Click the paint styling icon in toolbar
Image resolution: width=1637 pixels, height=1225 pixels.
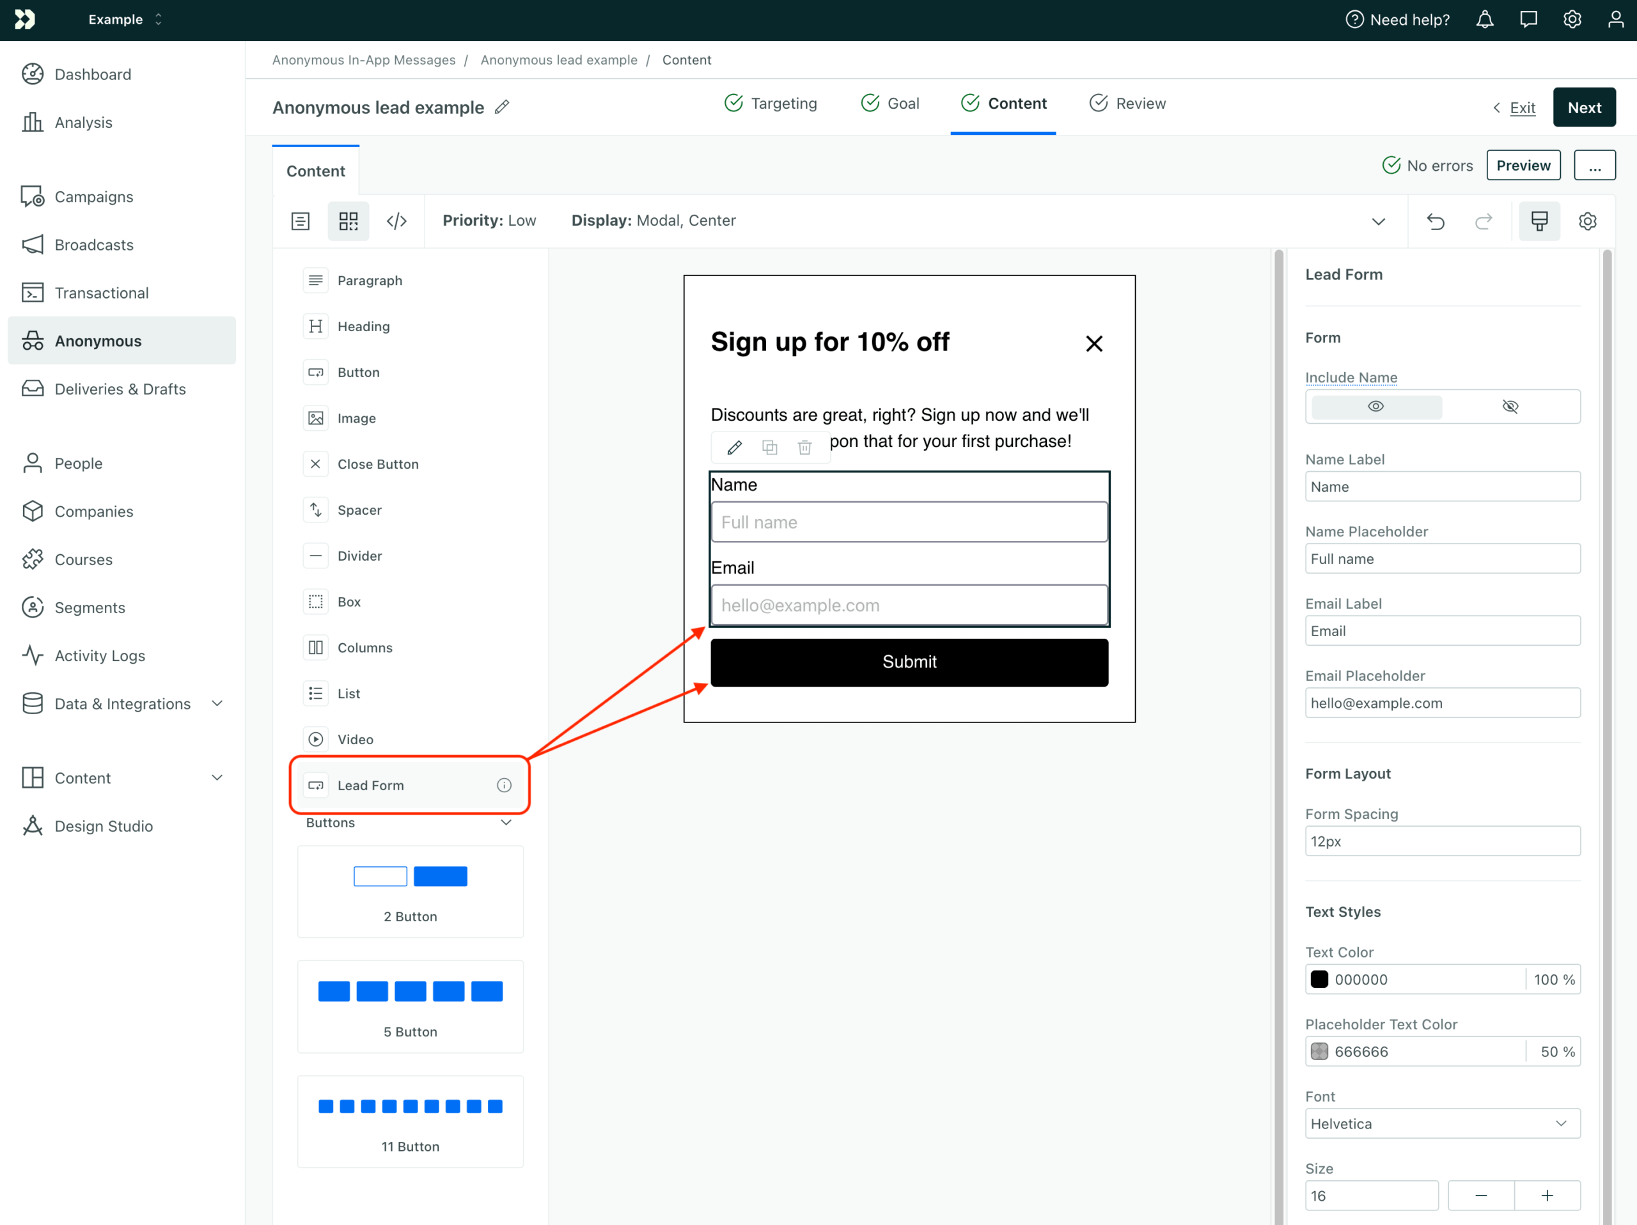[x=1539, y=221]
